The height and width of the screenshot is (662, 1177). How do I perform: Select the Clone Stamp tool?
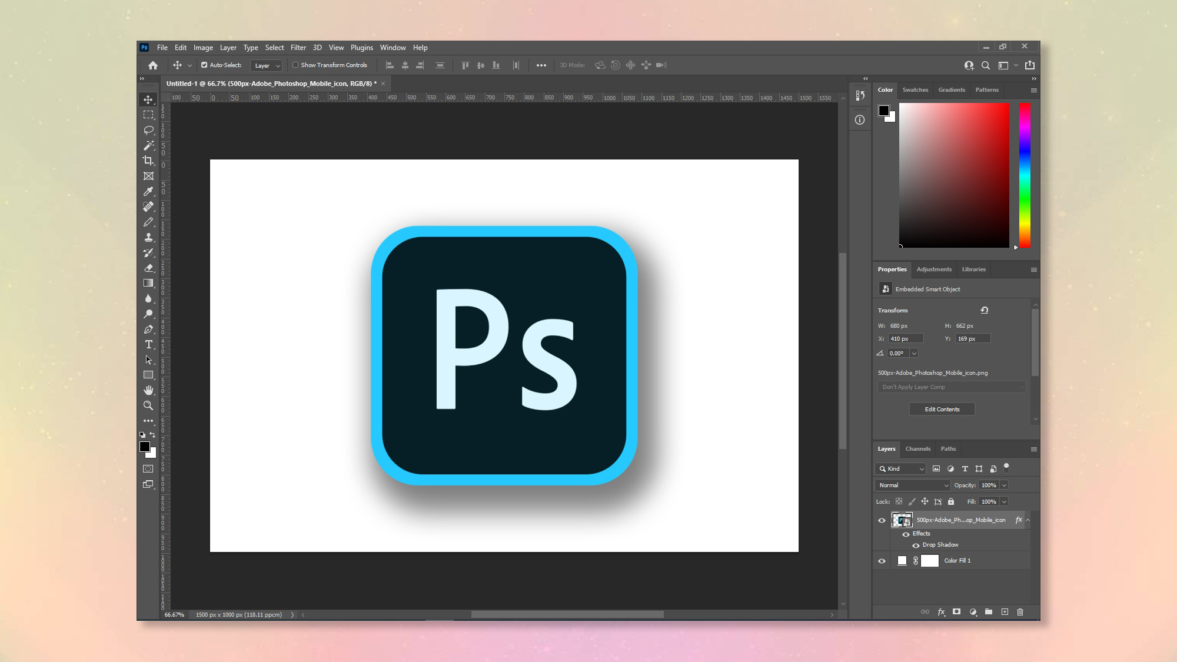point(148,237)
